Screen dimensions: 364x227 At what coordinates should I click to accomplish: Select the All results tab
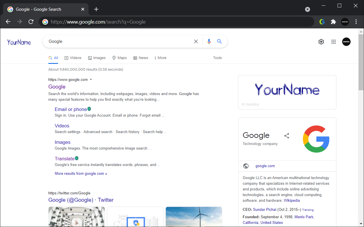(x=53, y=58)
